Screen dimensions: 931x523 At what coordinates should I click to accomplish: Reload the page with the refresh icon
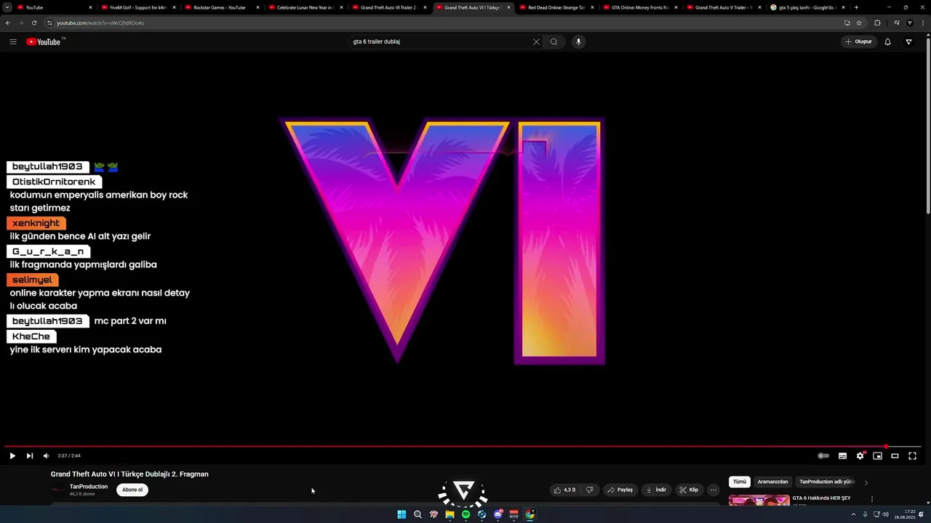tap(33, 23)
